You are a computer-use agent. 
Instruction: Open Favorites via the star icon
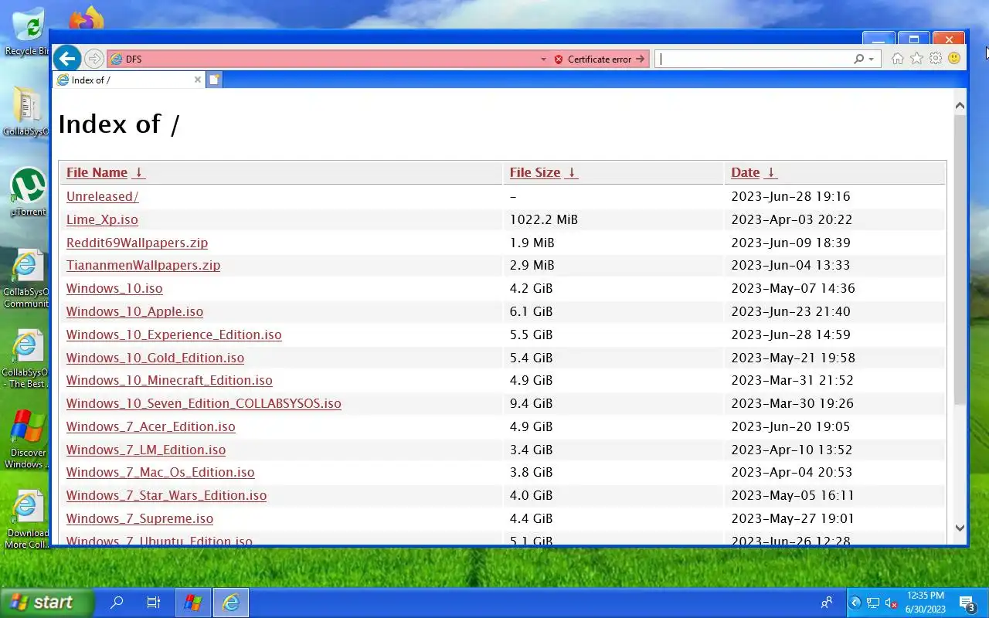point(916,59)
